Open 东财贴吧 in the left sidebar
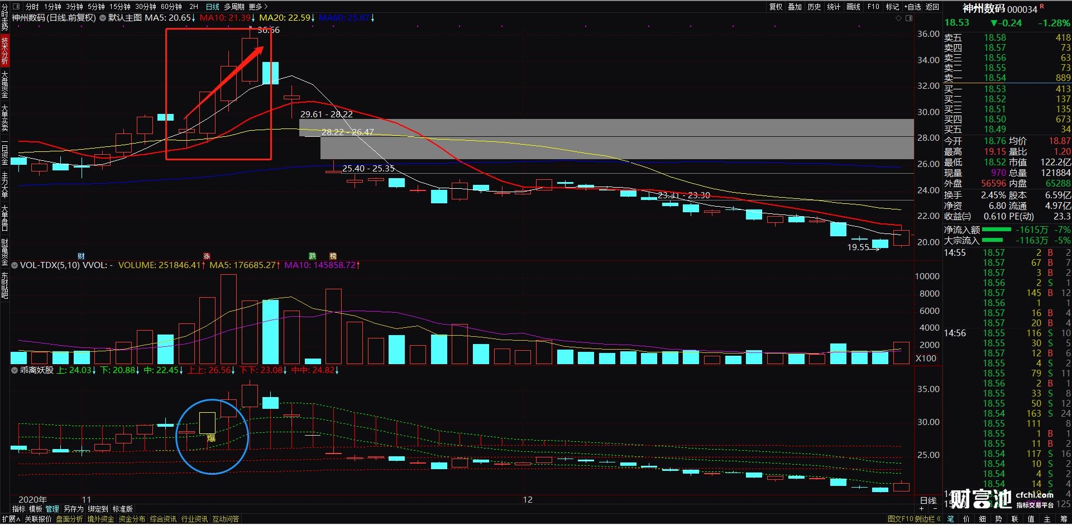1072x525 pixels. click(4, 285)
